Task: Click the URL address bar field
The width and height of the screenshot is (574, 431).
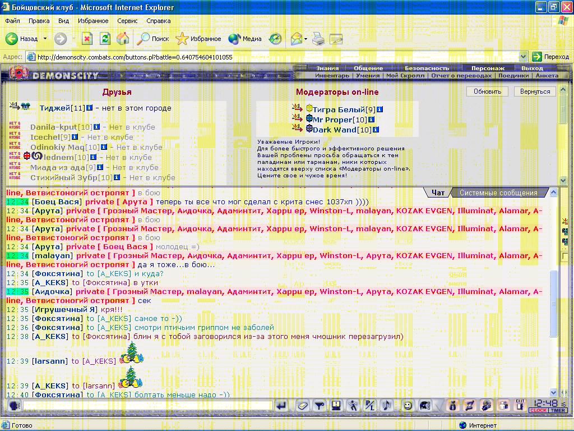Action: point(277,57)
